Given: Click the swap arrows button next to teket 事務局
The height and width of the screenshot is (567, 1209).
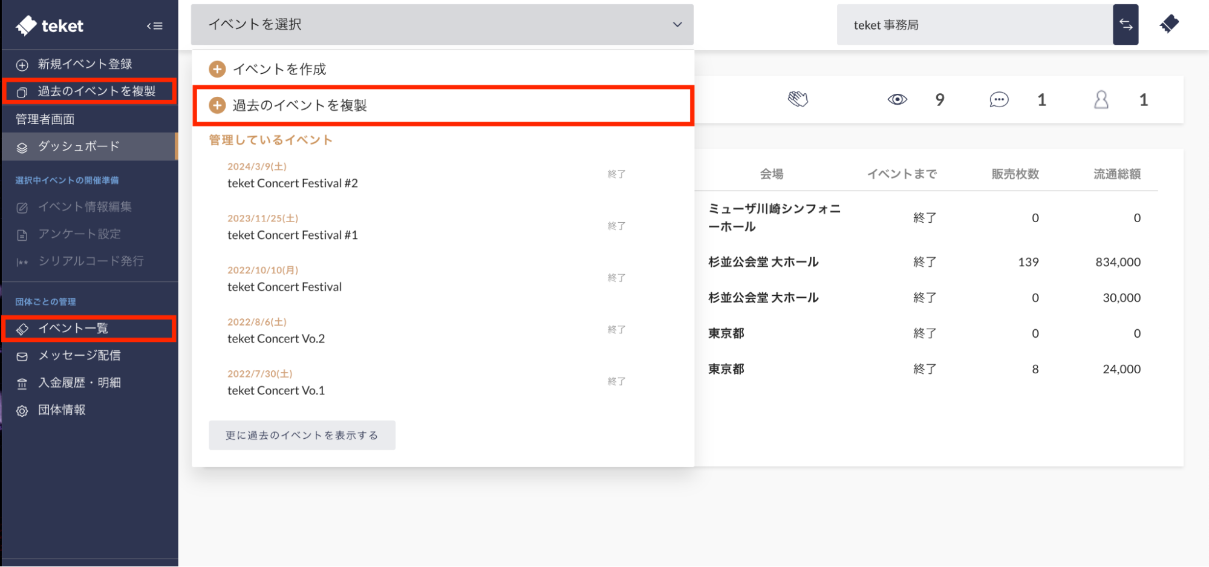Looking at the screenshot, I should 1126,25.
